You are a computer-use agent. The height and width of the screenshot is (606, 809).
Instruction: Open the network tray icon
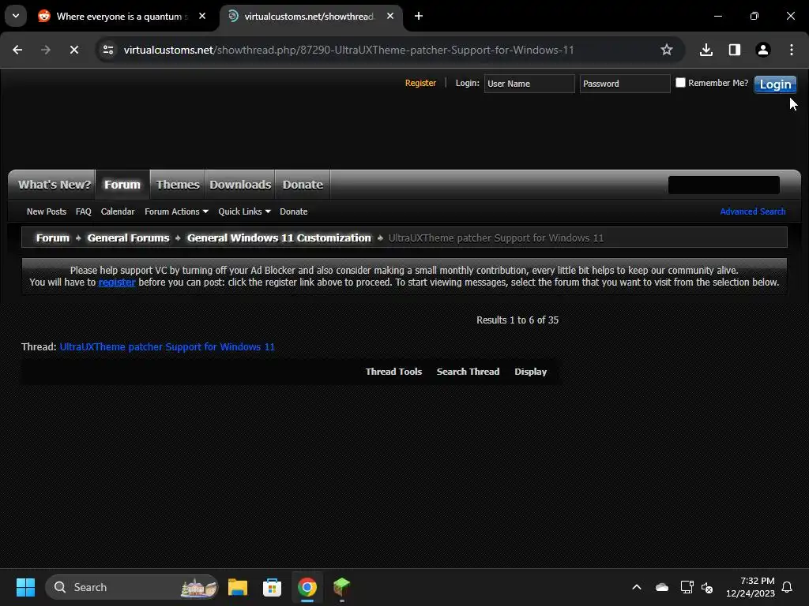click(x=687, y=587)
